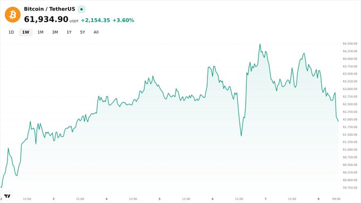Open the TradingView logo at bottom left
This screenshot has height=203, width=361.
[x=7, y=196]
